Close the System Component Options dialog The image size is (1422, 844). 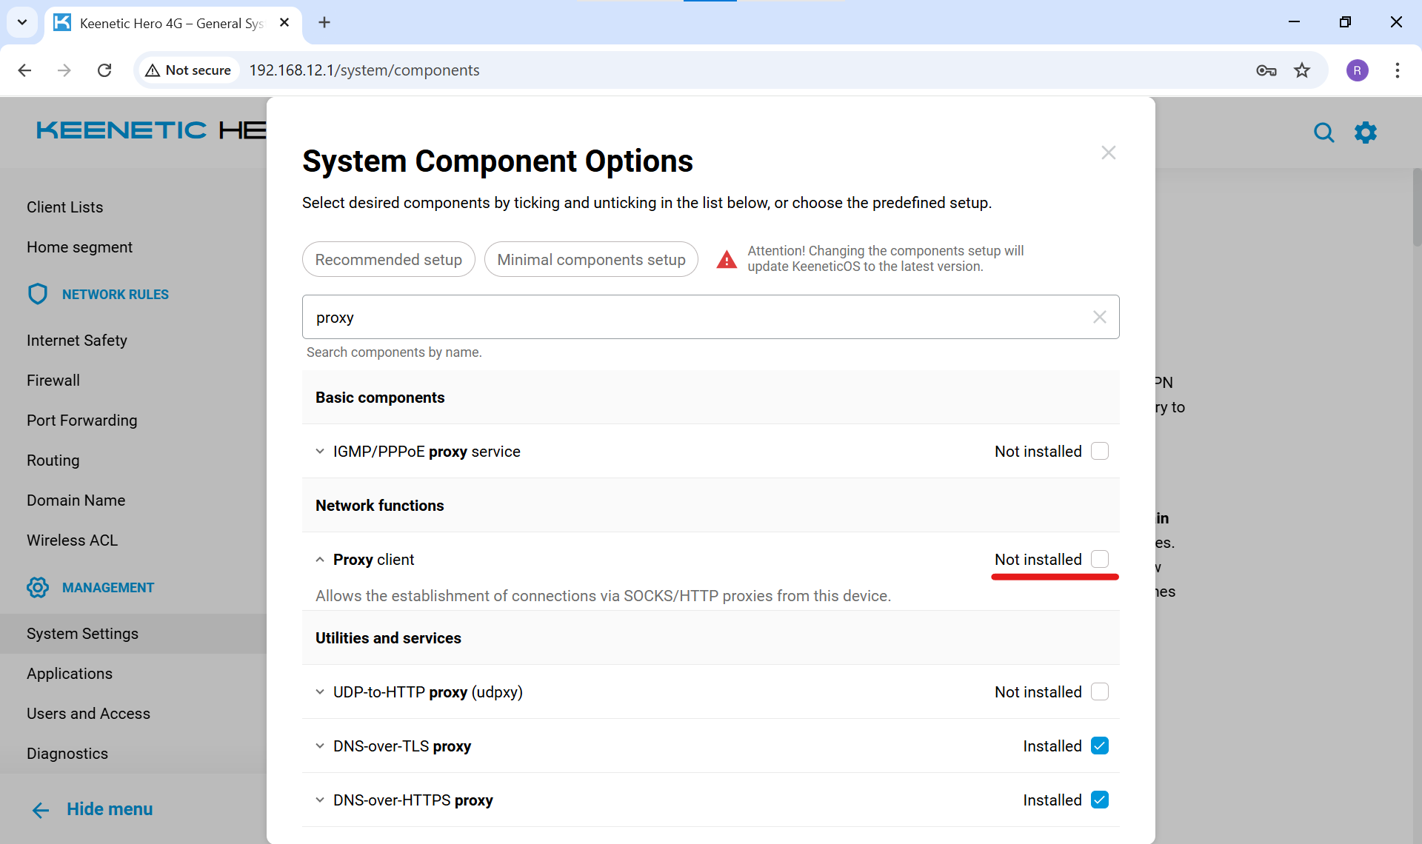tap(1108, 153)
